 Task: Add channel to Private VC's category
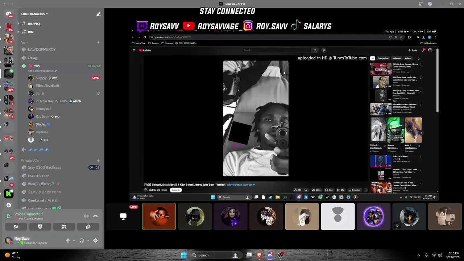(x=98, y=160)
